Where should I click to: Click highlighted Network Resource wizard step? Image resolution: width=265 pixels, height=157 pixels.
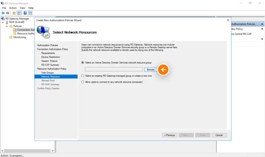(56, 77)
